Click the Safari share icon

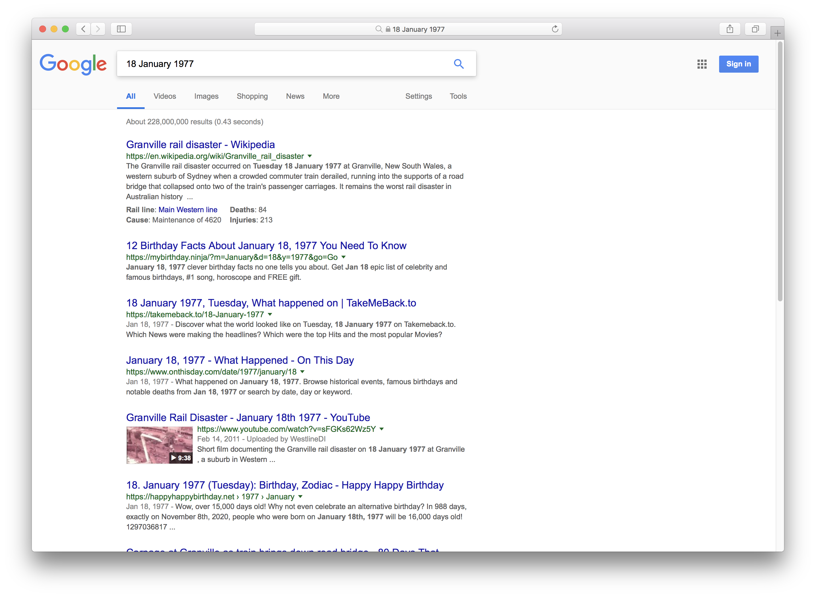(730, 29)
